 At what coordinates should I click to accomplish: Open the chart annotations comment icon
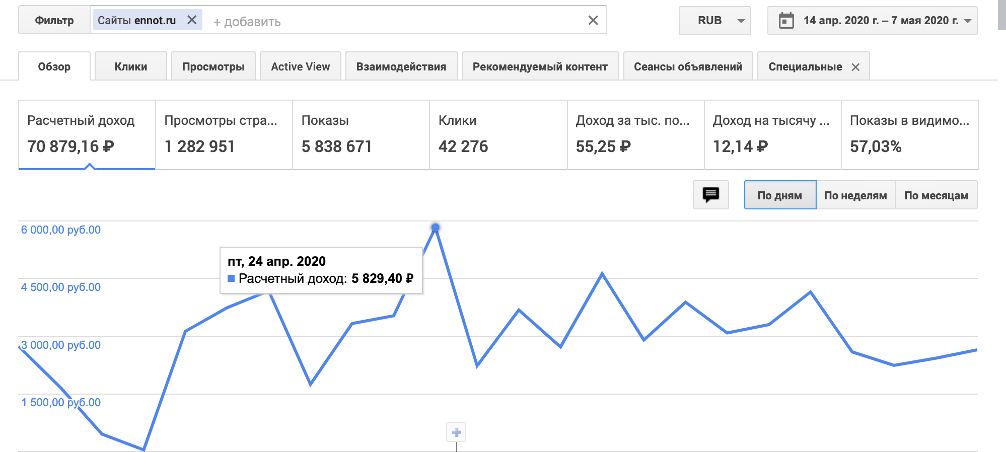(710, 195)
